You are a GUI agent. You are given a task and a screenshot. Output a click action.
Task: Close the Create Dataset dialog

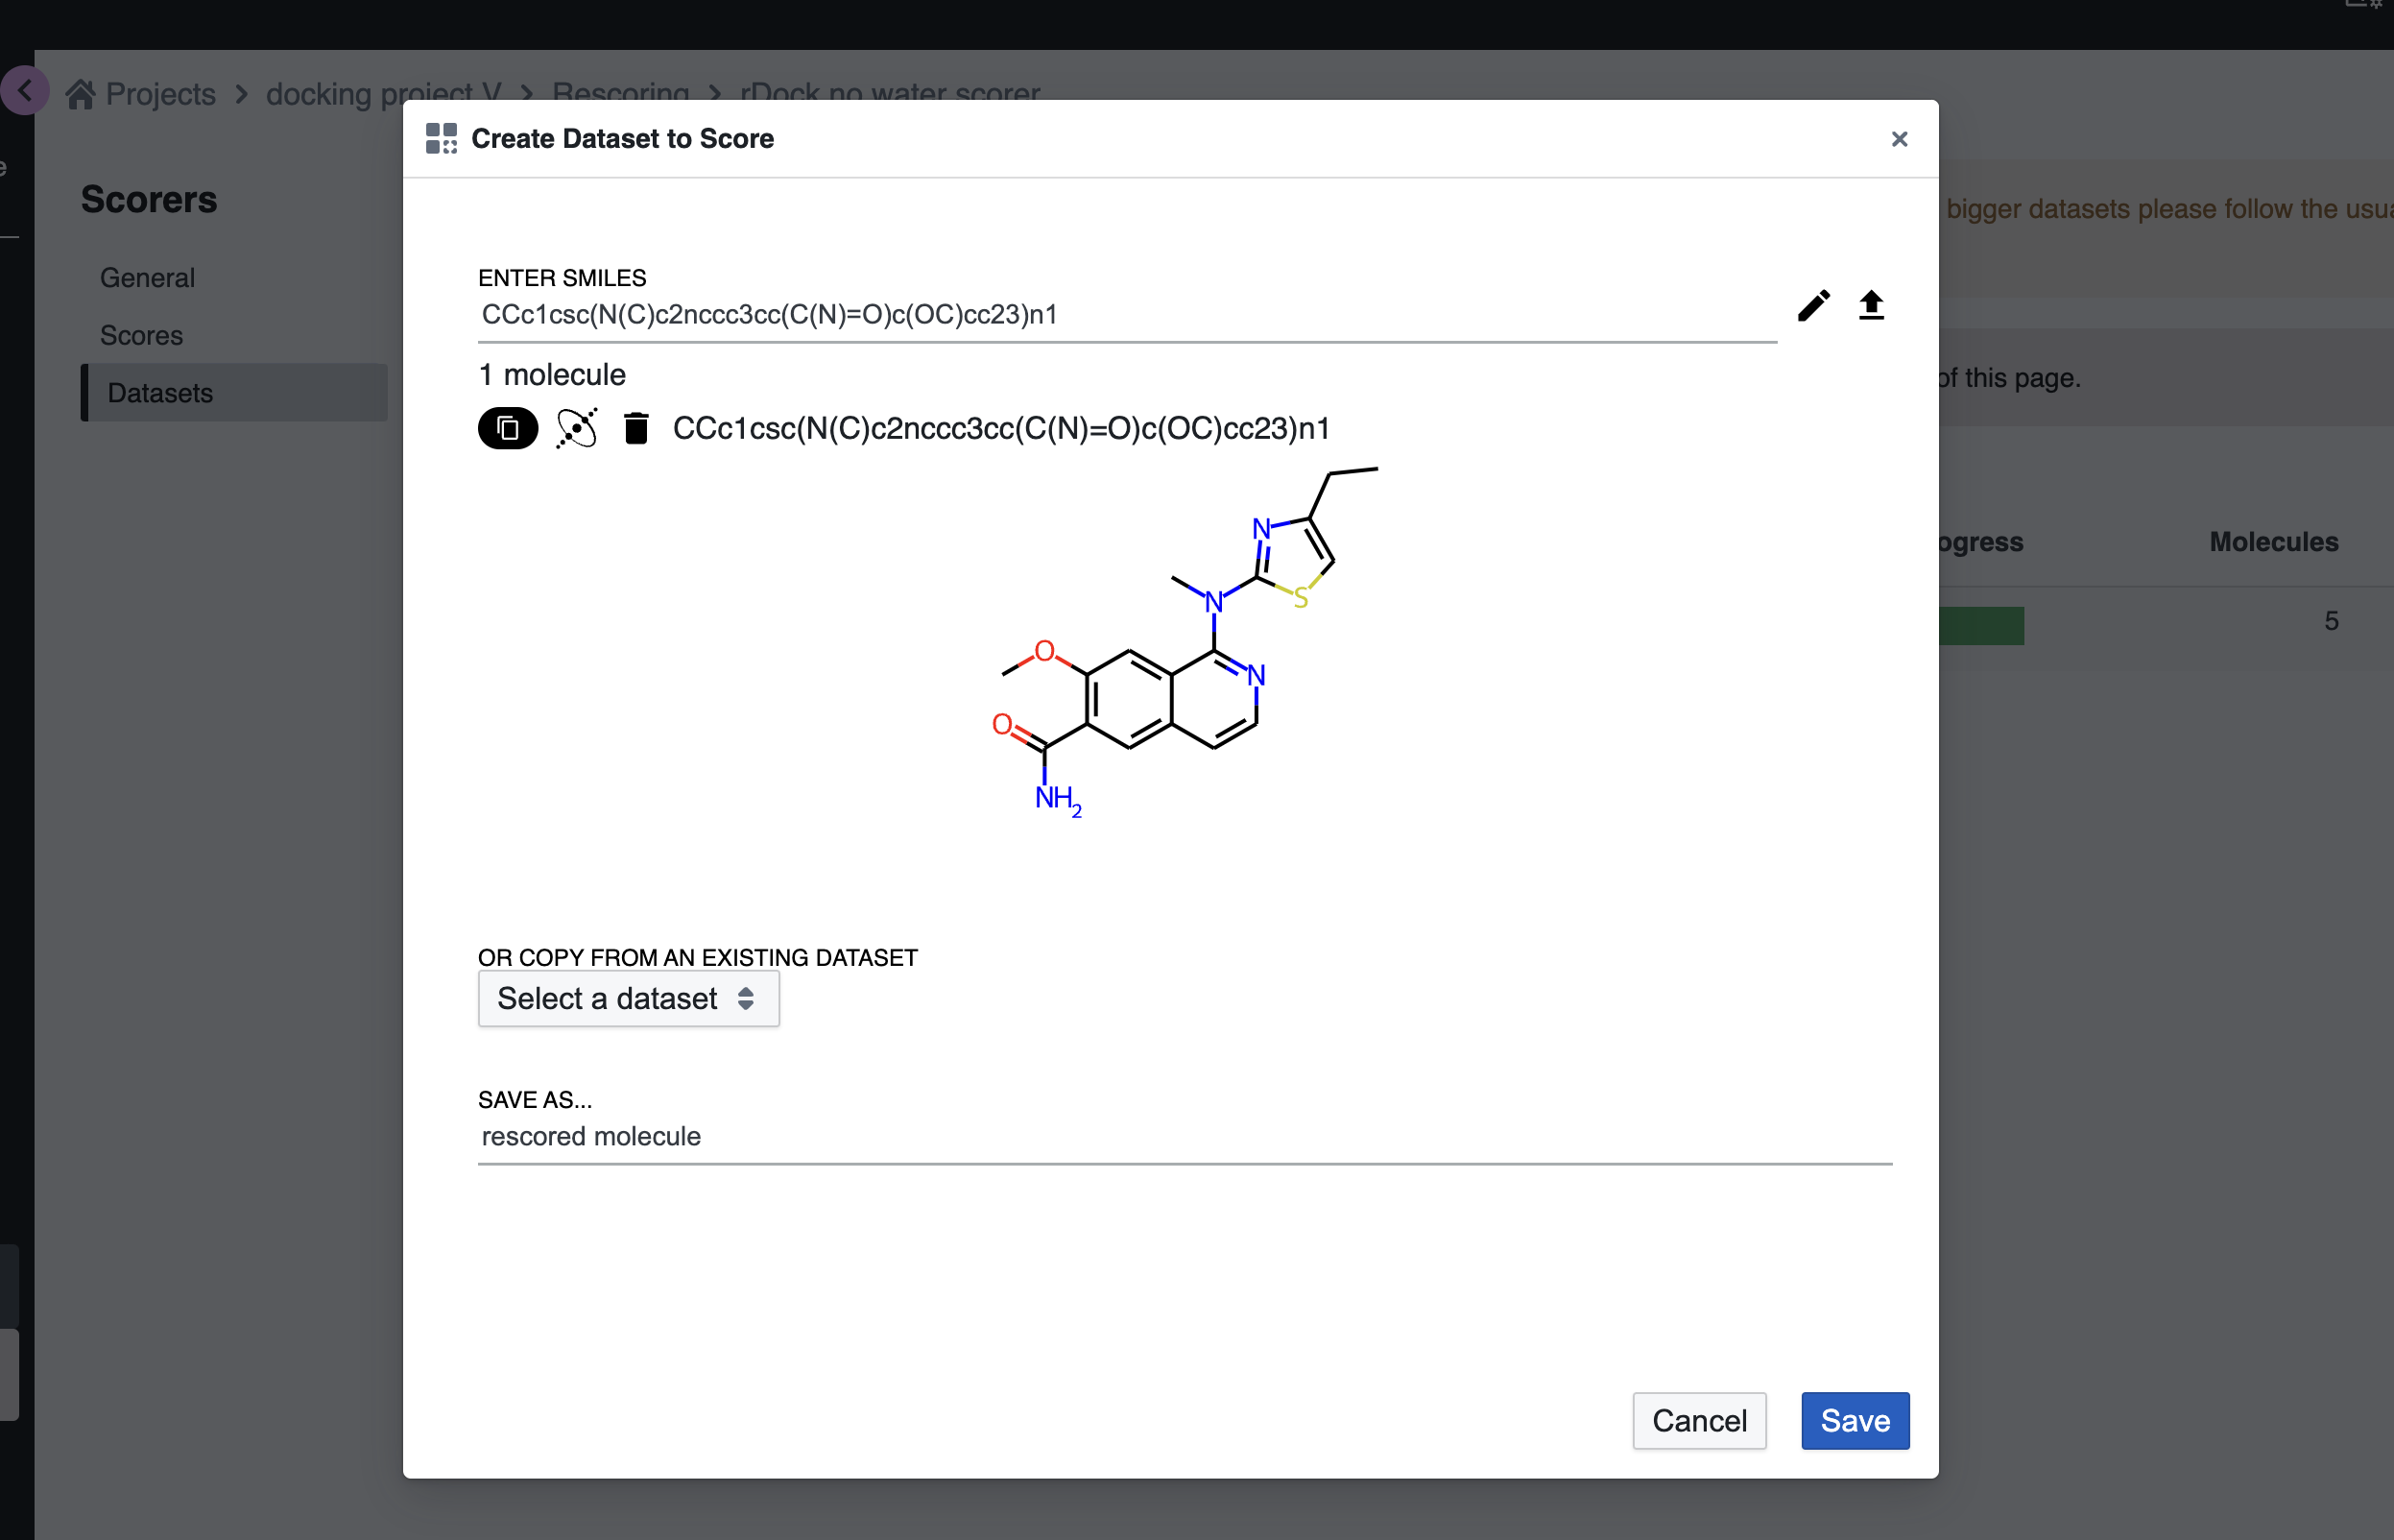pyautogui.click(x=1900, y=139)
